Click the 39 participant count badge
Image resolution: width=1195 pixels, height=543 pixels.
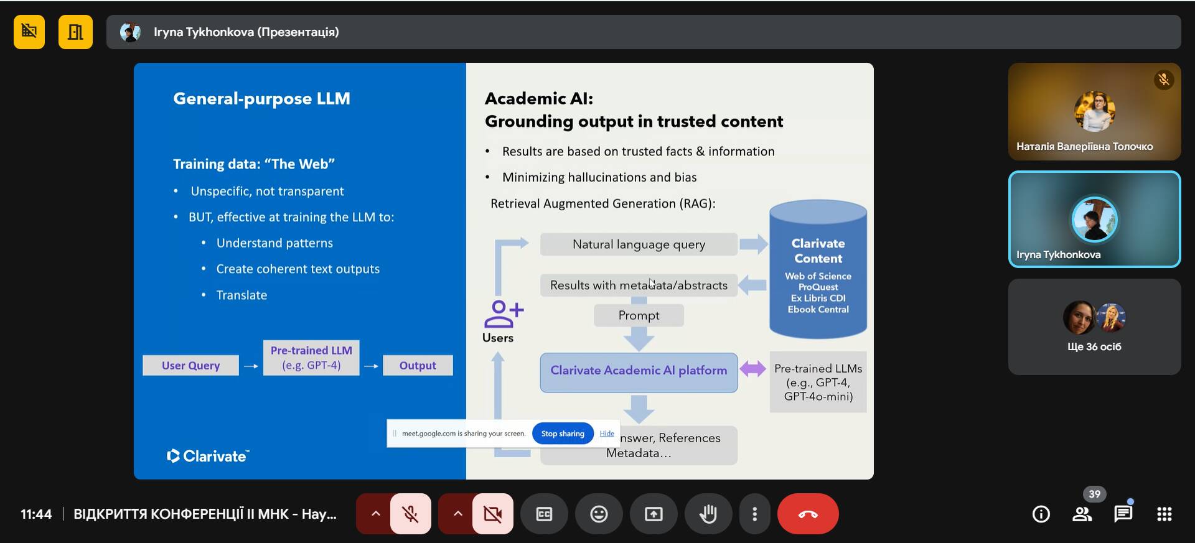coord(1095,494)
